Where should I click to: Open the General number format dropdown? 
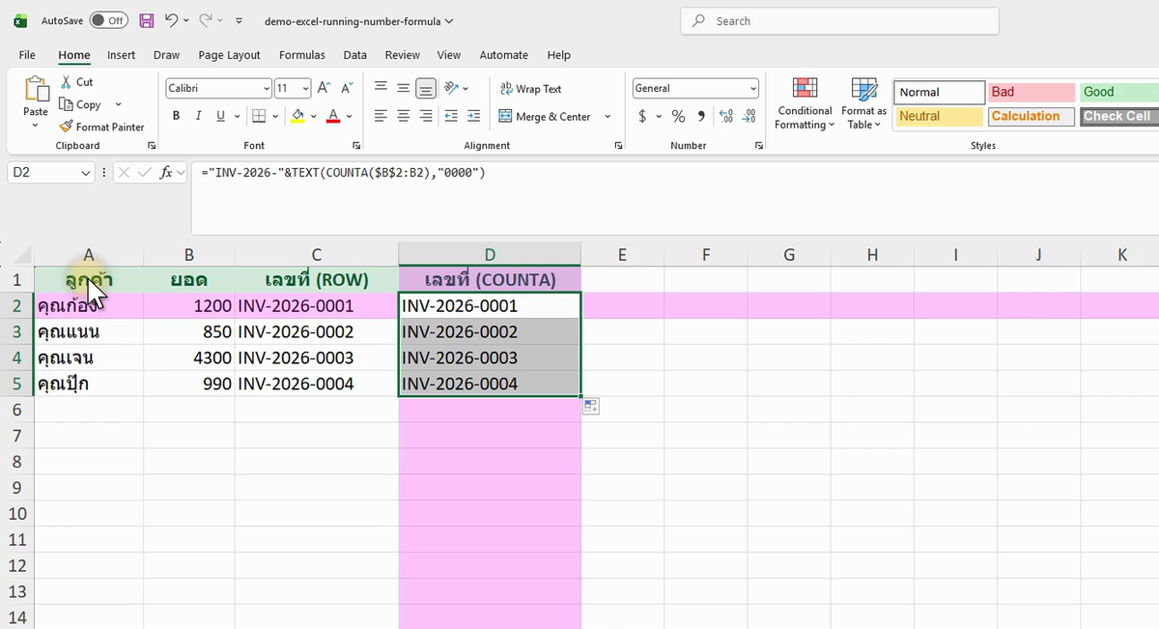(753, 88)
